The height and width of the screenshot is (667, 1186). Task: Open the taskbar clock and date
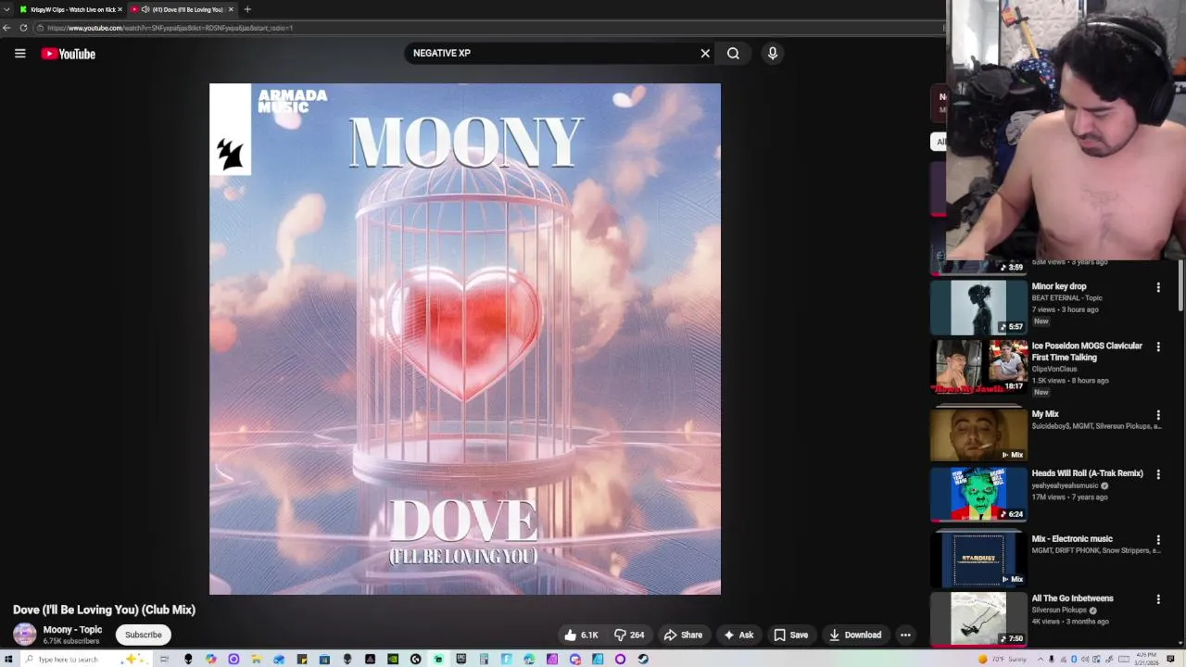1146,659
